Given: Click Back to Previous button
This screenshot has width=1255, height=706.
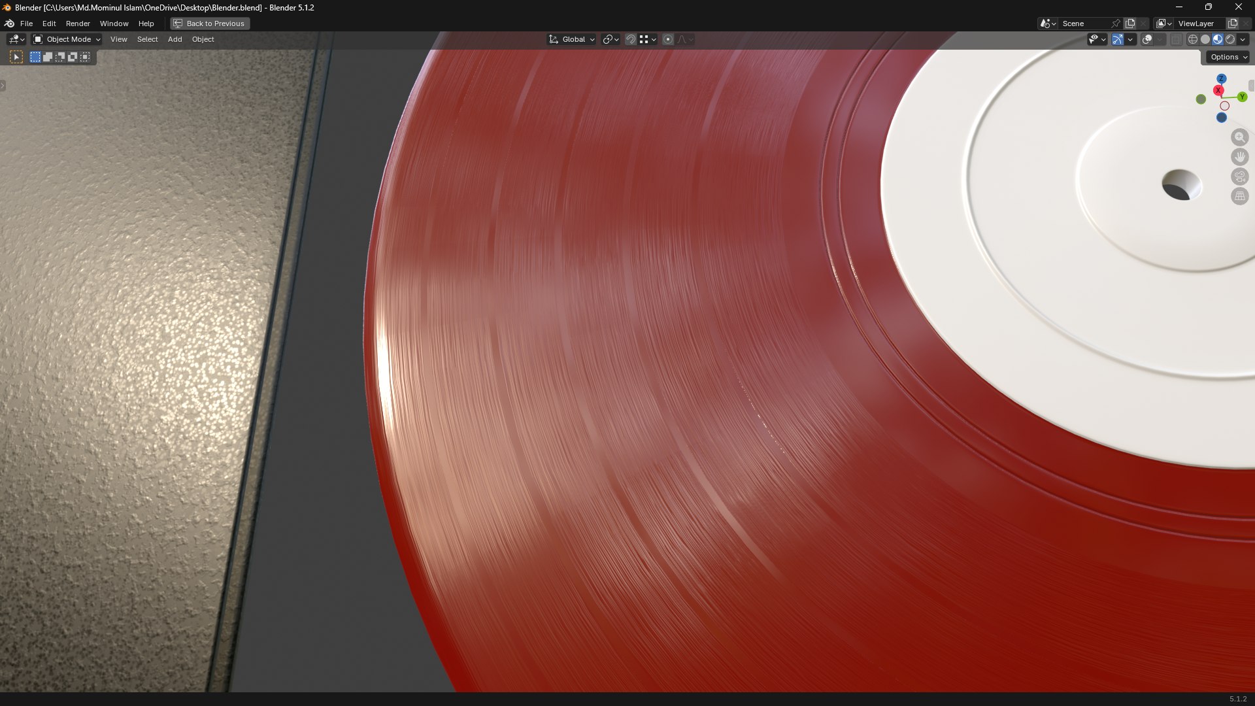Looking at the screenshot, I should pos(210,24).
